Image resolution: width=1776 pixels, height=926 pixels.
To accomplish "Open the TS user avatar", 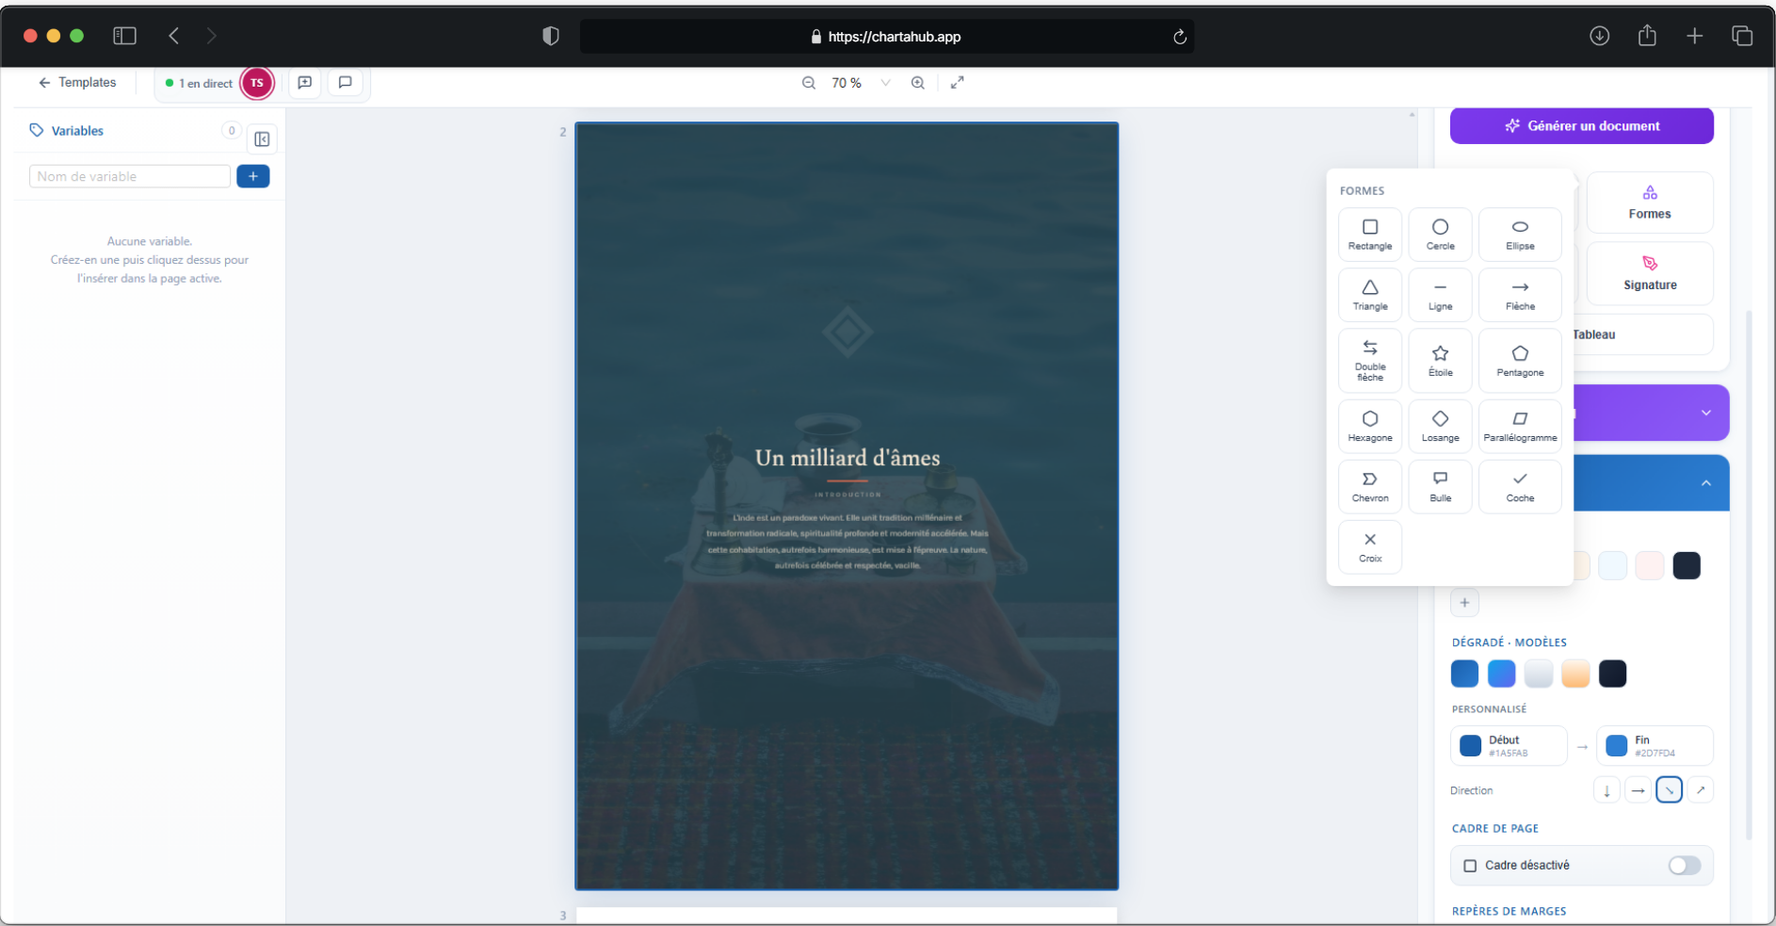I will 257,83.
